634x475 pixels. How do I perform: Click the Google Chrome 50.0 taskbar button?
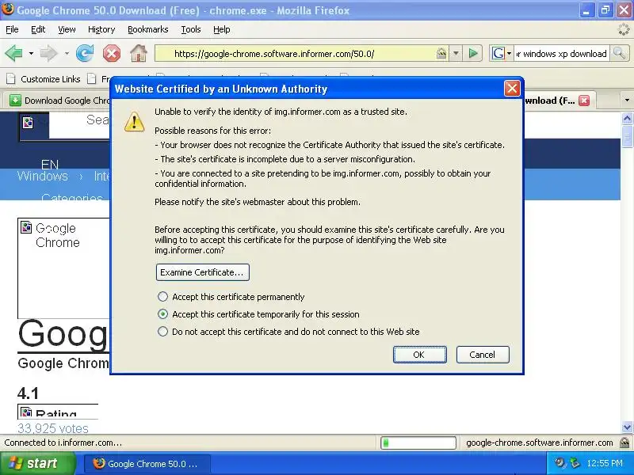click(x=147, y=464)
